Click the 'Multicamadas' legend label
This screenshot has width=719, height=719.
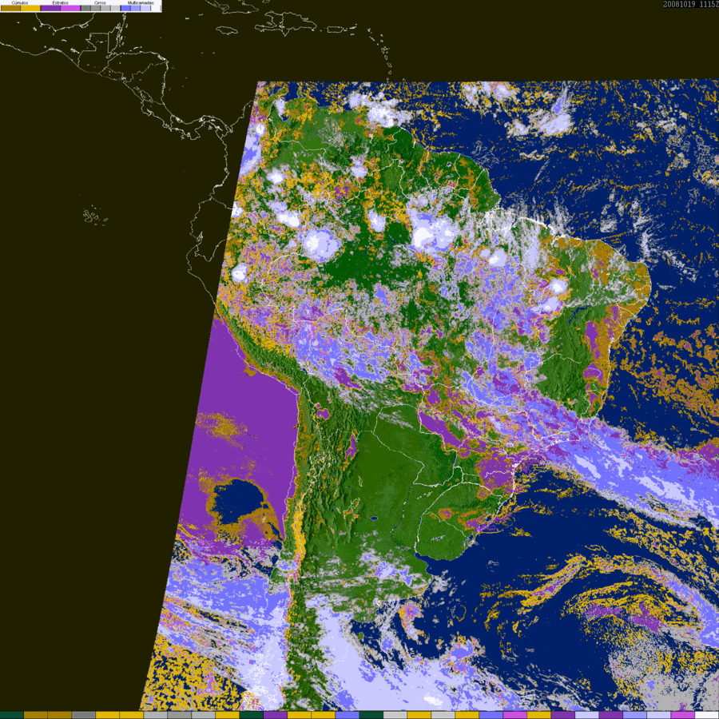pos(141,2)
